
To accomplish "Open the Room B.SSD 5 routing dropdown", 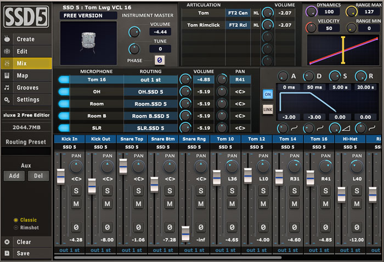I will [151, 116].
